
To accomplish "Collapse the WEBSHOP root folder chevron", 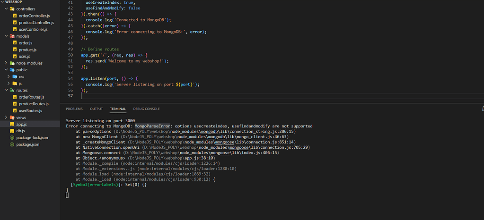I will point(2,2).
